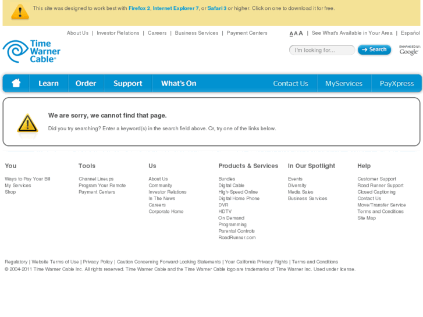Open the Support menu
The height and width of the screenshot is (317, 423).
pyautogui.click(x=128, y=83)
